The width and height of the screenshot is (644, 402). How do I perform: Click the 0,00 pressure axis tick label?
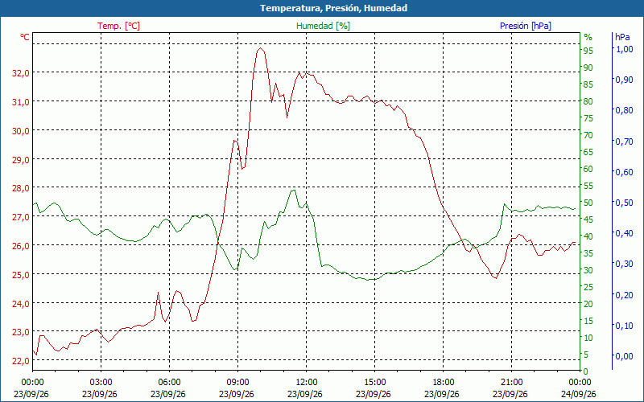[623, 356]
